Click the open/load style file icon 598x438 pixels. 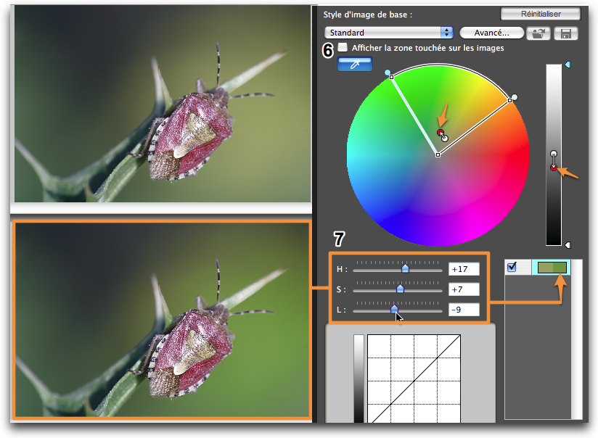pos(538,33)
